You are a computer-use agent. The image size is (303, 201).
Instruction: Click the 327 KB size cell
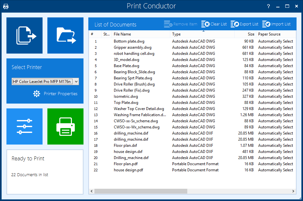point(248,96)
